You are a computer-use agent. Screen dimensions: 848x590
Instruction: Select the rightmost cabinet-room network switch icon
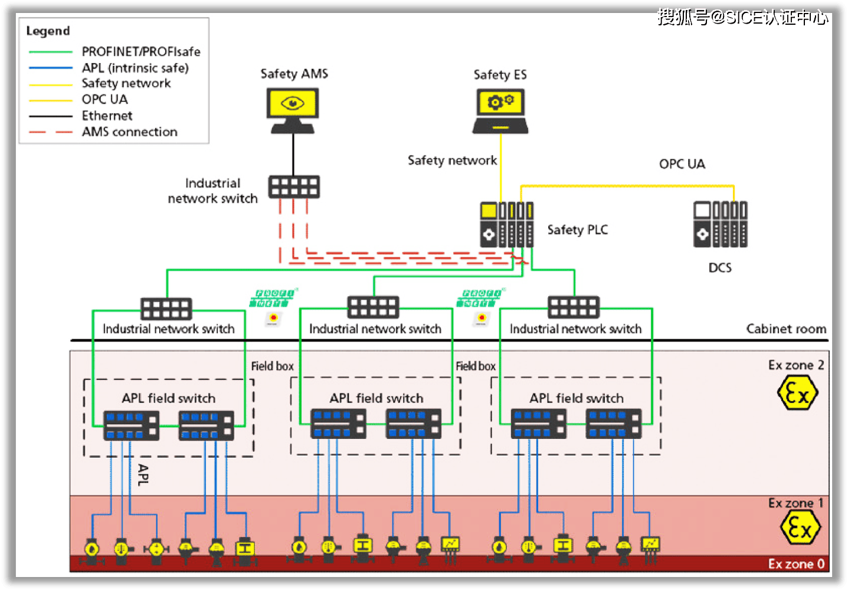point(574,307)
